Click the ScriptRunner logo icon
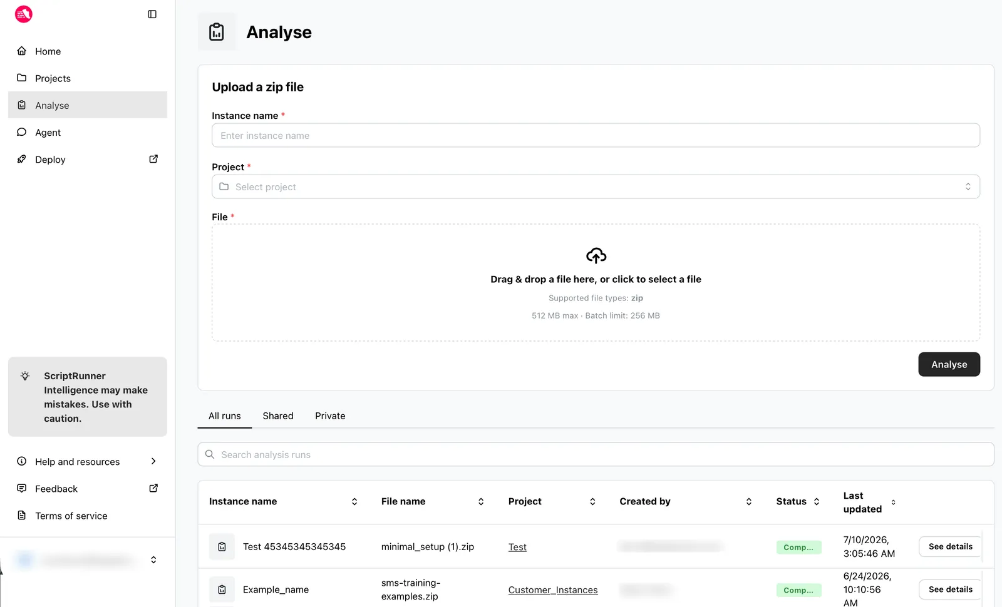The height and width of the screenshot is (607, 1002). coord(24,14)
